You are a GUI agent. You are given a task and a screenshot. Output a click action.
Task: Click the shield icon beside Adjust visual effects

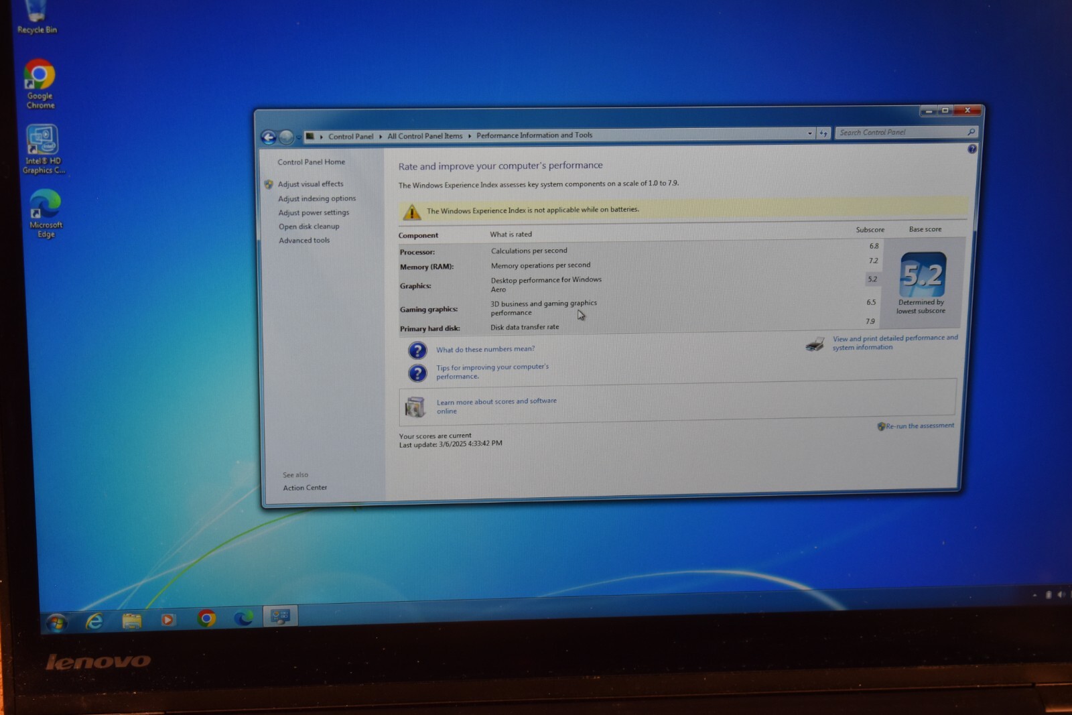269,184
